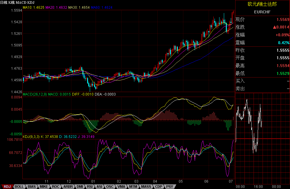Click the EURCHF symbol title
Viewport: 290px width, 189px height.
pyautogui.click(x=262, y=12)
